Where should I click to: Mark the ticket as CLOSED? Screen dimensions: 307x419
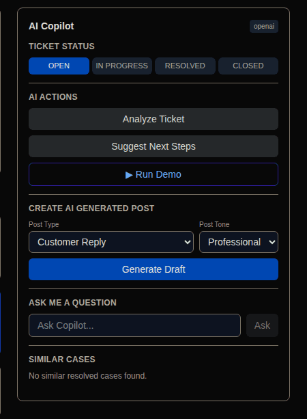pyautogui.click(x=248, y=66)
